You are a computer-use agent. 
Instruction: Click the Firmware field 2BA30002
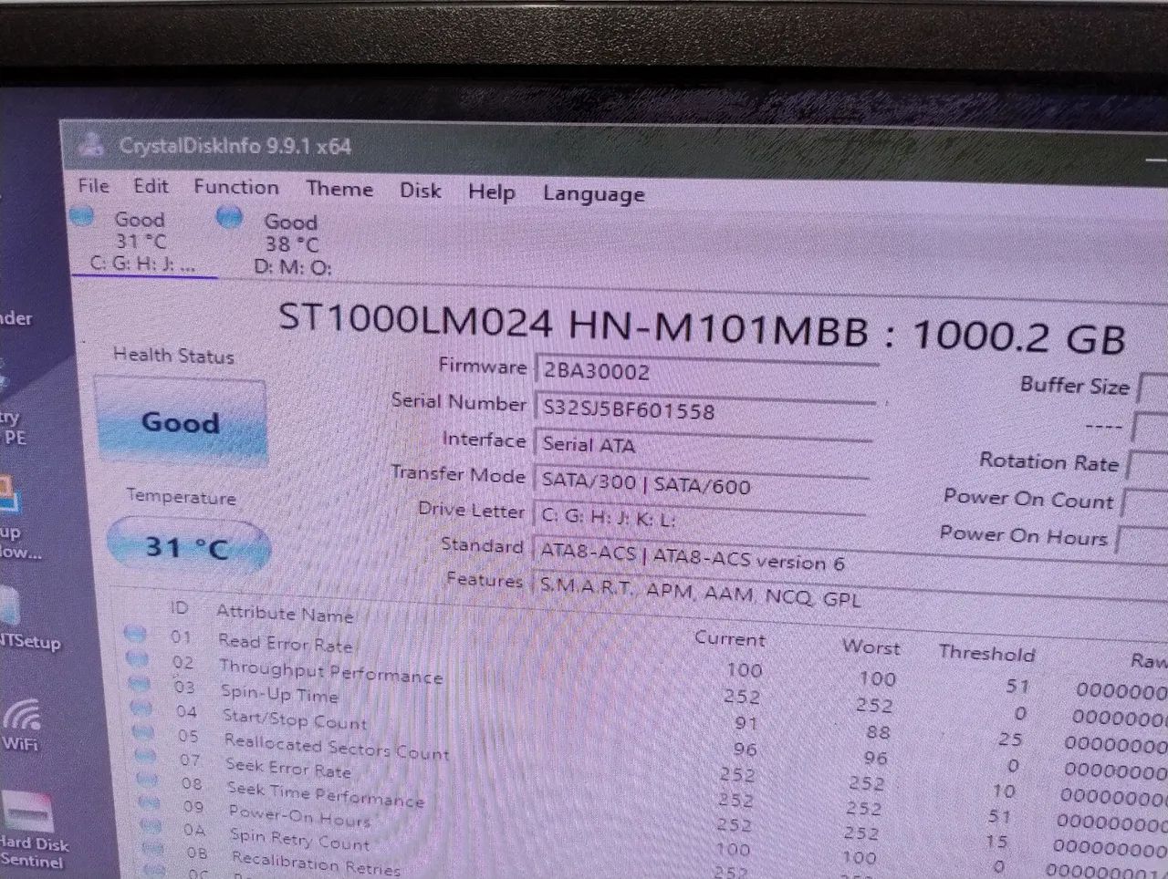[x=706, y=374]
